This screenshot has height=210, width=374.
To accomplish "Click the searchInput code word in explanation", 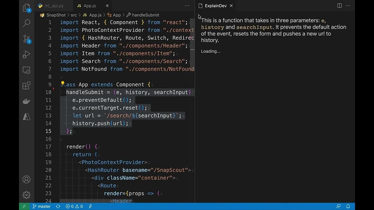I will [x=254, y=27].
